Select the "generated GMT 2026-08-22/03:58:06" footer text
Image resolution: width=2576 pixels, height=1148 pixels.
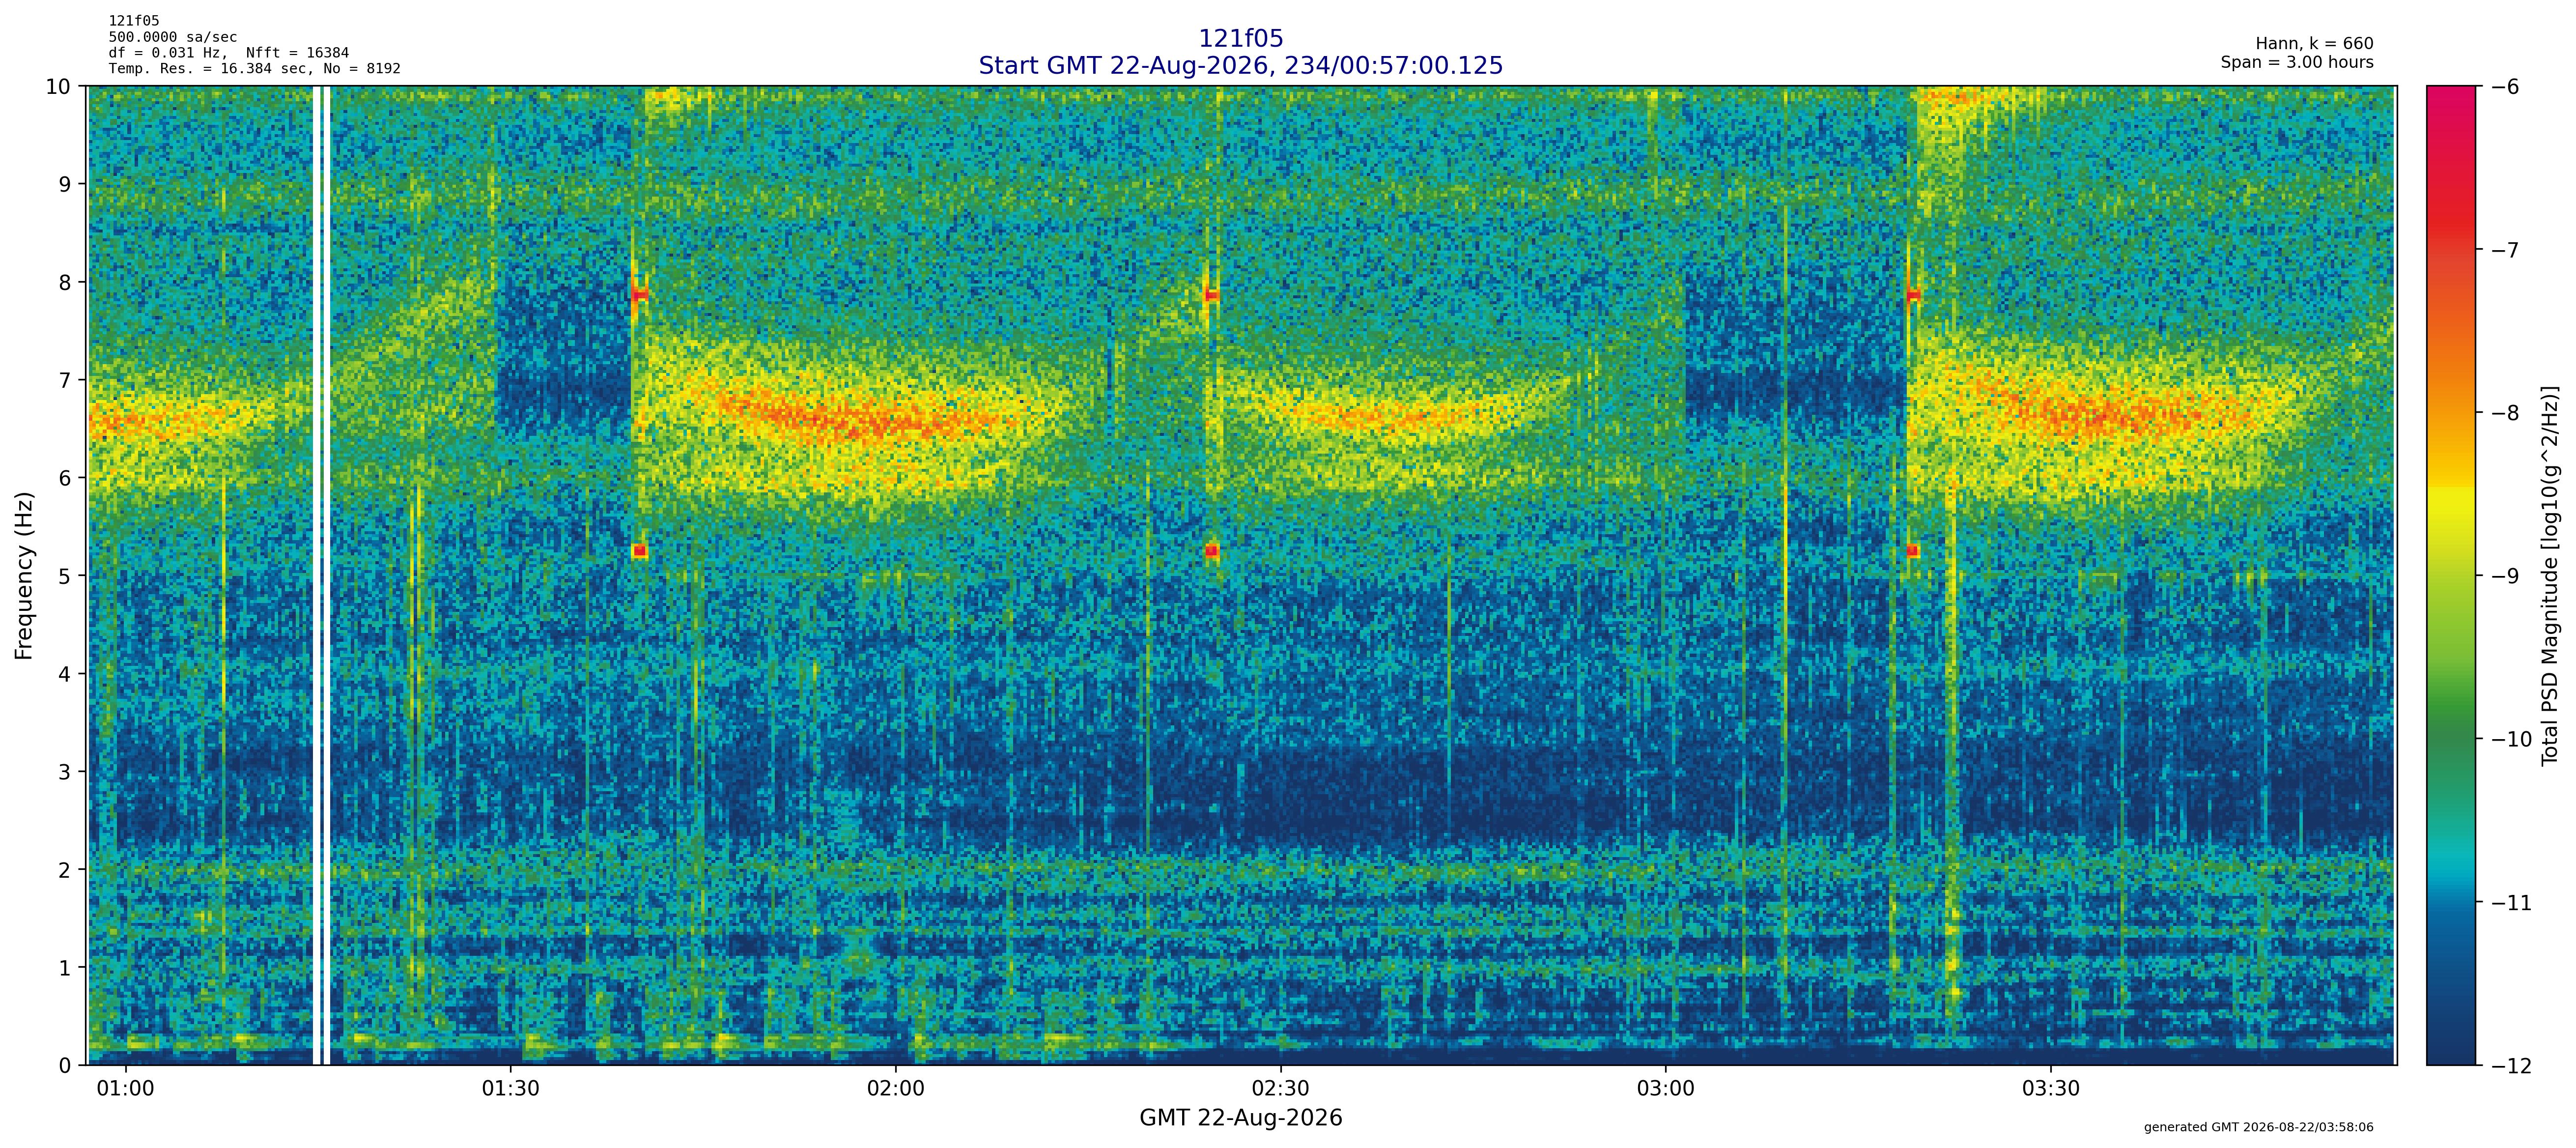point(2258,1127)
